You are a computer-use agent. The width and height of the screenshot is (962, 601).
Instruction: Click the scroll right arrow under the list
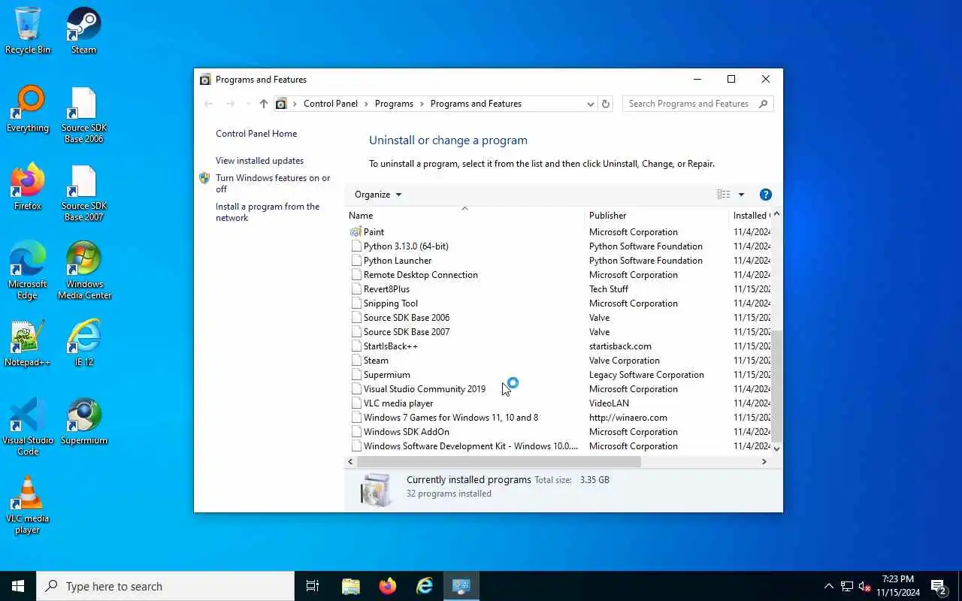click(x=764, y=461)
